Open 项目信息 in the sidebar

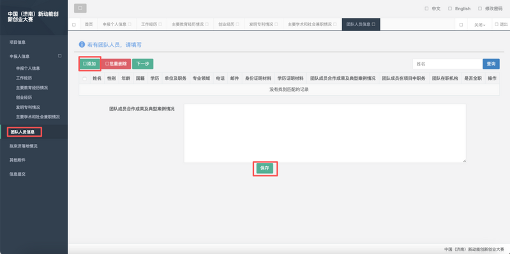[x=18, y=42]
